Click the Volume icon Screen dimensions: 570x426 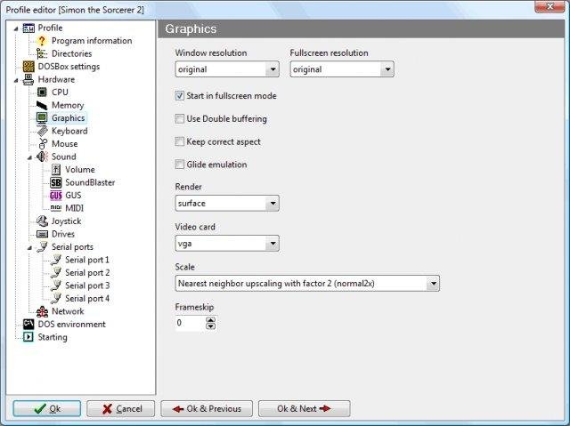56,170
